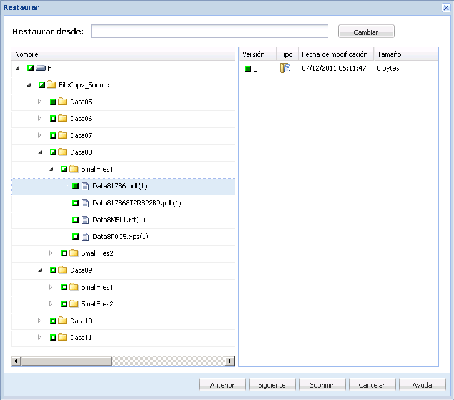Collapse the Data08 folder
The height and width of the screenshot is (400, 454).
[x=40, y=152]
